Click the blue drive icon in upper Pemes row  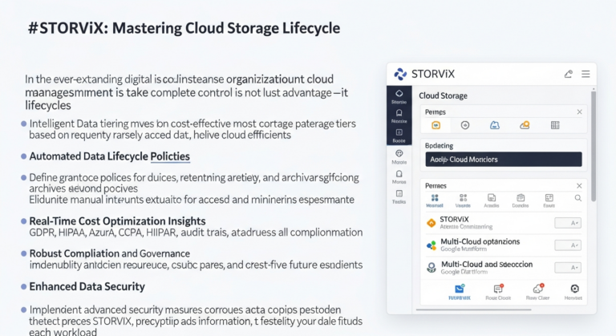pyautogui.click(x=495, y=125)
